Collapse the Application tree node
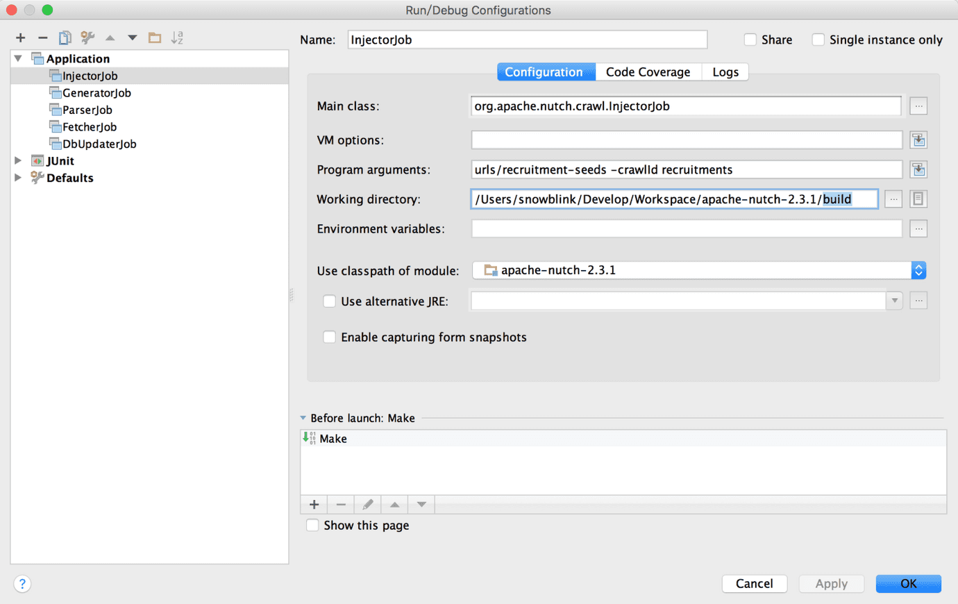Image resolution: width=958 pixels, height=604 pixels. coord(19,58)
